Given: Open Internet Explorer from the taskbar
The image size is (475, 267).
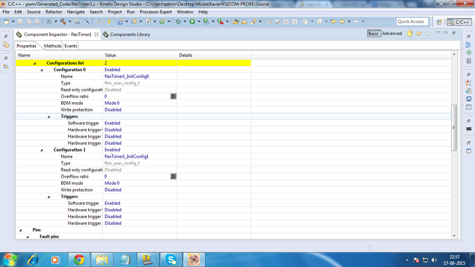Looking at the screenshot, I should (x=33, y=260).
